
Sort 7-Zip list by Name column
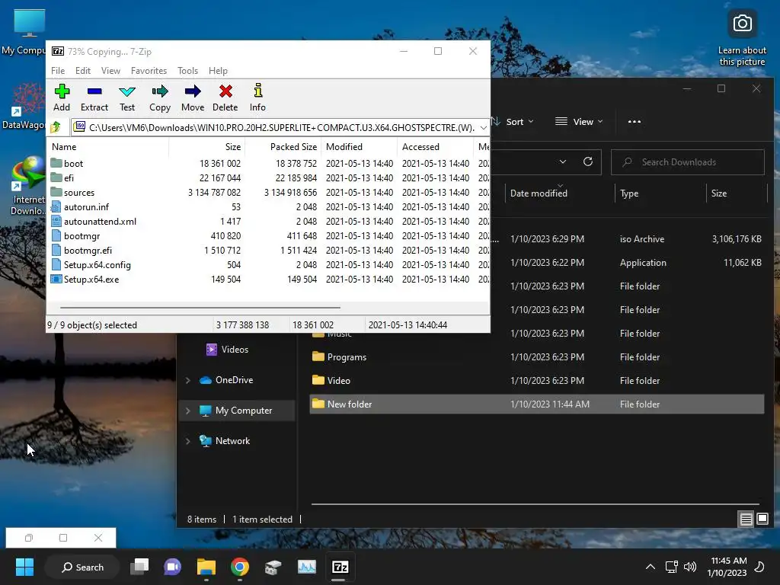(x=108, y=147)
